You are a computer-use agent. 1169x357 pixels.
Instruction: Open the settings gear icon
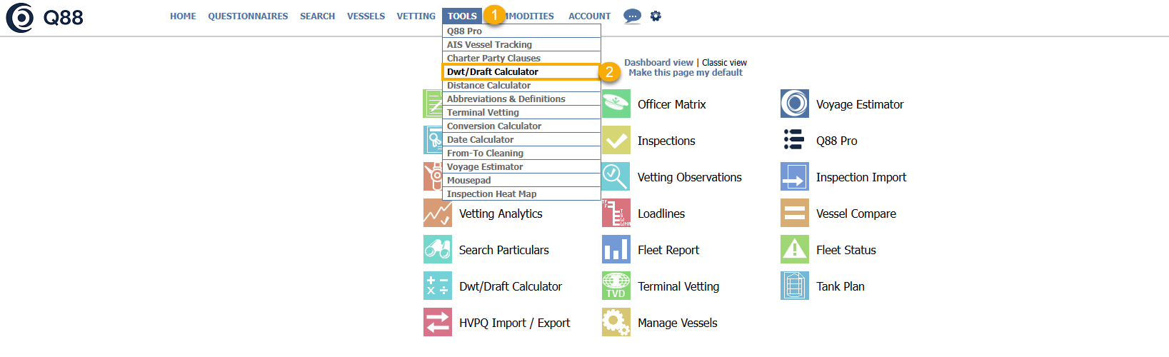pyautogui.click(x=656, y=16)
